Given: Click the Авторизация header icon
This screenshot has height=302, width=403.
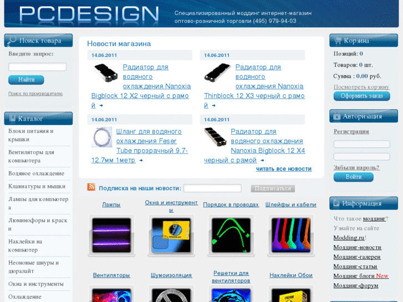Looking at the screenshot, I should pos(336,116).
